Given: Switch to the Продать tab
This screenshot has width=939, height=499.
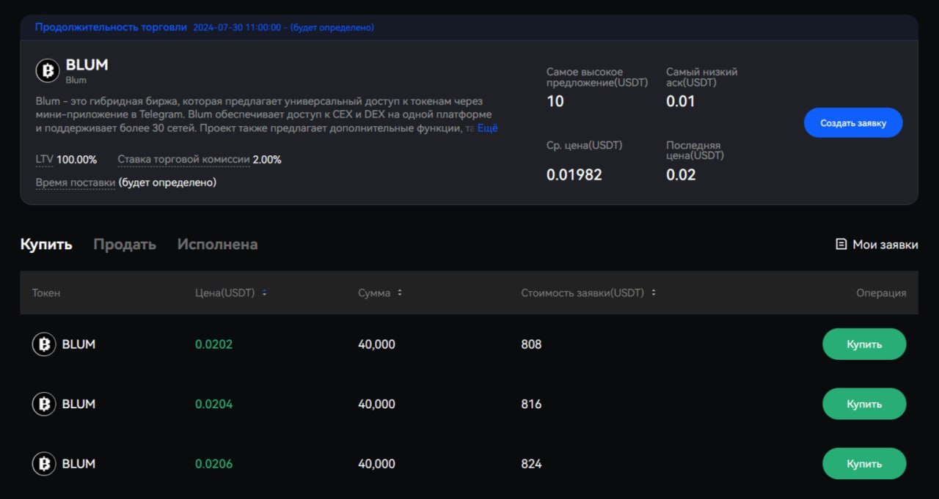Looking at the screenshot, I should click(x=125, y=244).
